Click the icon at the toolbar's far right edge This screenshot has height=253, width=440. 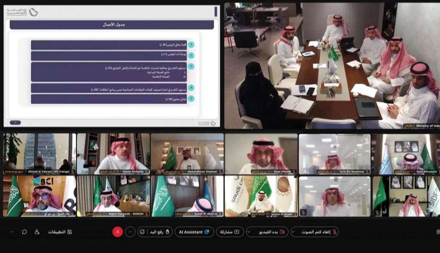pyautogui.click(x=438, y=232)
